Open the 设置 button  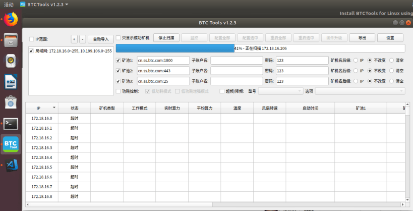click(390, 38)
